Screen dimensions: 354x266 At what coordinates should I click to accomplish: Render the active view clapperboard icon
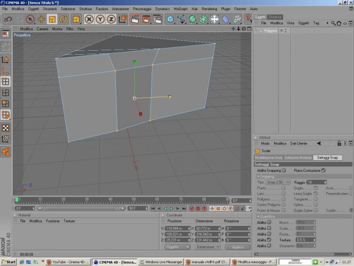click(x=135, y=19)
